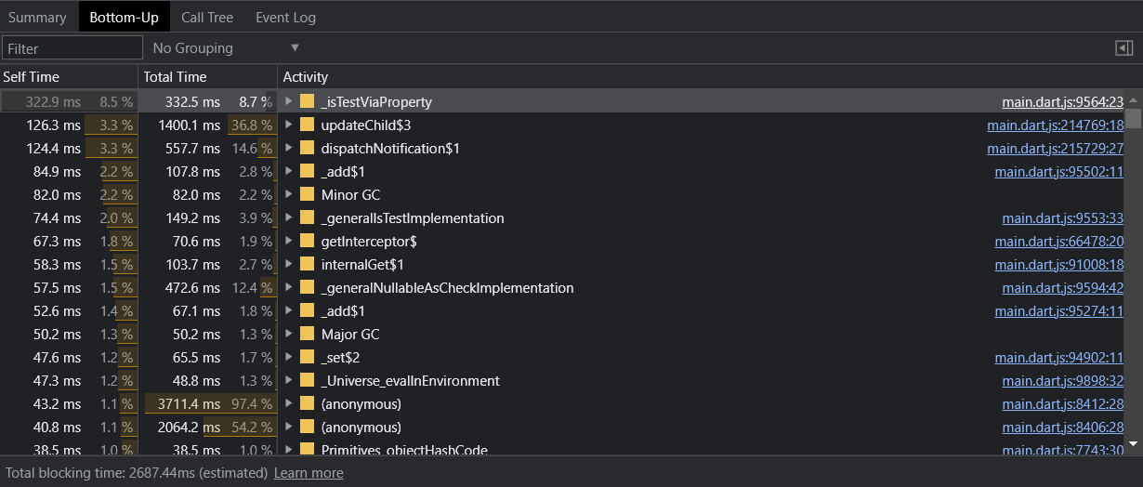Expand the _isTestViaProperty row

(x=289, y=101)
